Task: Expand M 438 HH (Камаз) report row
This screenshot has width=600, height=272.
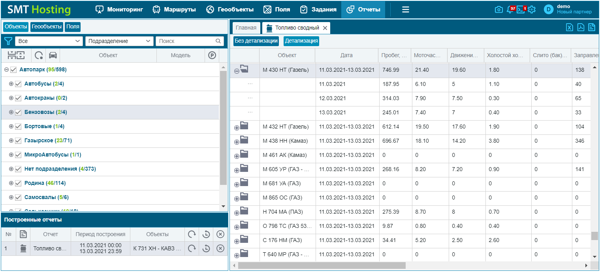Action: point(237,142)
